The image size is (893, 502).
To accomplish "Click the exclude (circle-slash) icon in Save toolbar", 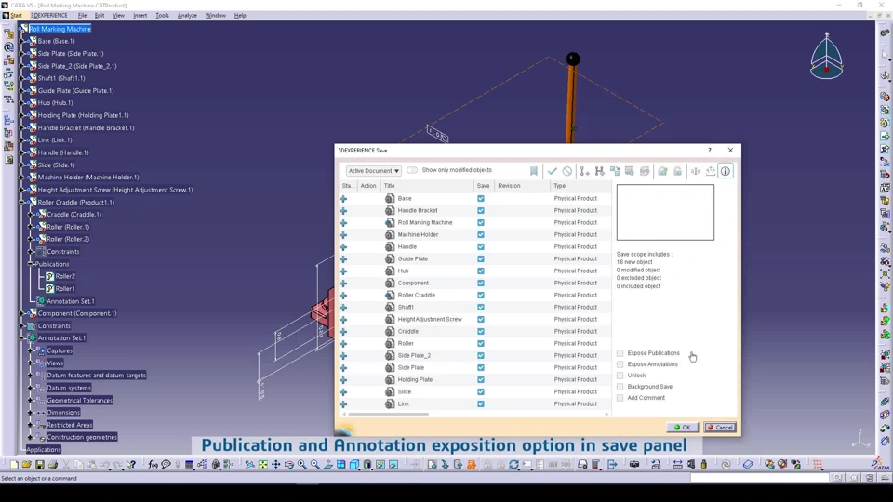I will pos(567,171).
